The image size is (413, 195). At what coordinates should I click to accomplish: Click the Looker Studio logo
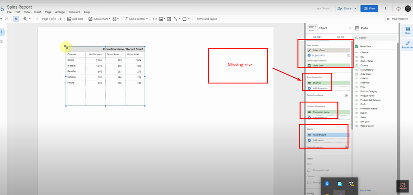[x=2, y=9]
